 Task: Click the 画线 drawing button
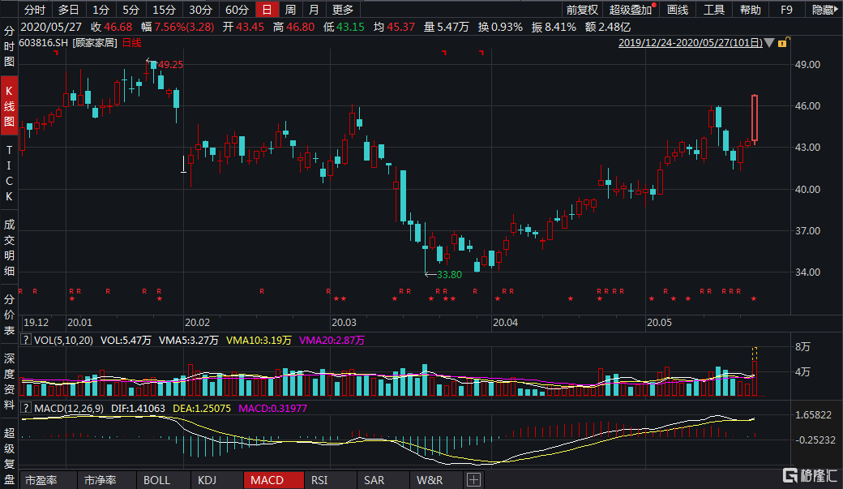click(677, 10)
